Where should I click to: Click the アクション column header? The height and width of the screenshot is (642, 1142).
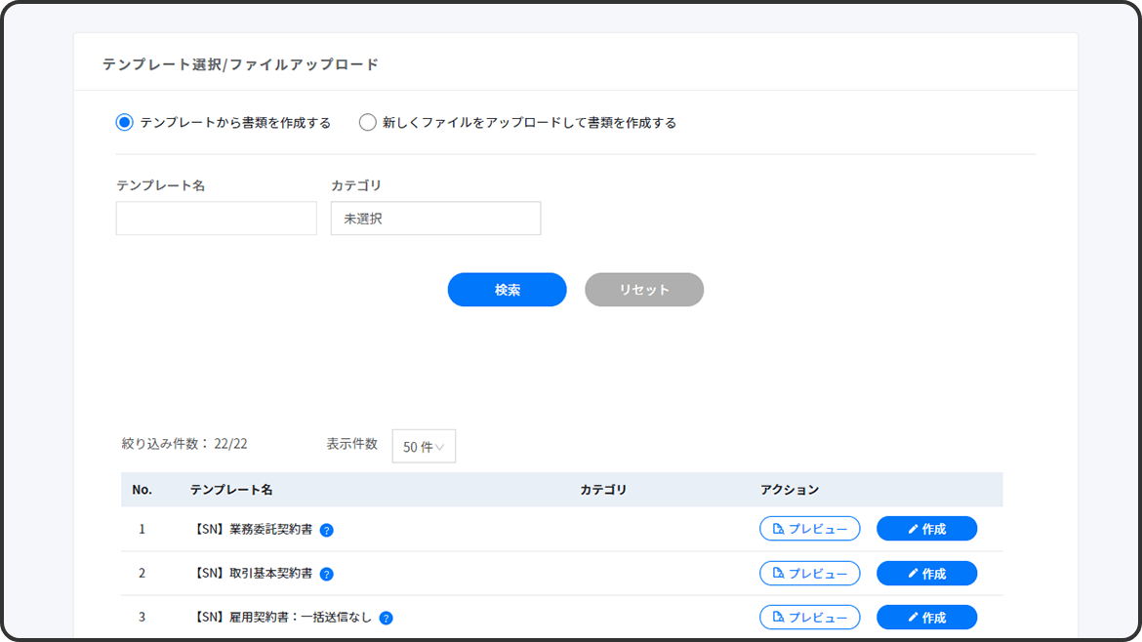(x=790, y=490)
